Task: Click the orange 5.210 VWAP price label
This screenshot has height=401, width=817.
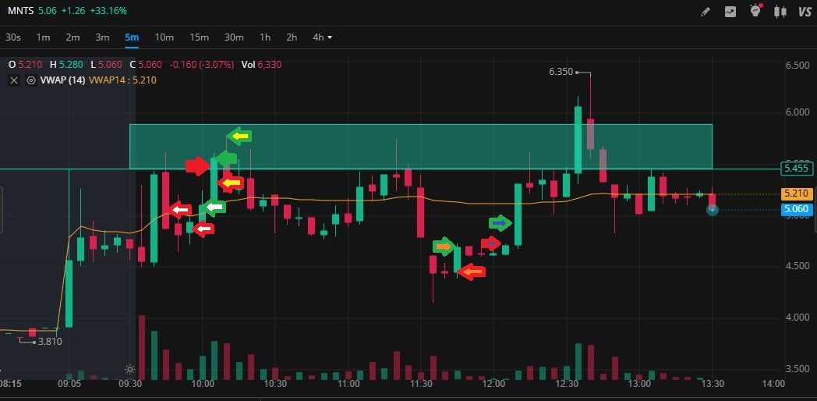Action: click(797, 194)
